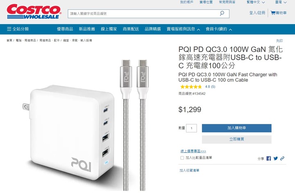Share product on Facebook
The image size is (295, 196).
tap(269, 158)
